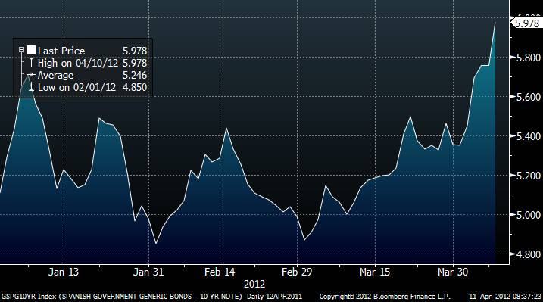Click the Mar 15 date label
Viewport: 543px width, 302px height.
pyautogui.click(x=375, y=272)
